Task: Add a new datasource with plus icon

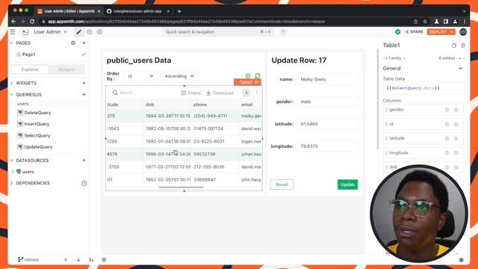Action: pos(84,160)
